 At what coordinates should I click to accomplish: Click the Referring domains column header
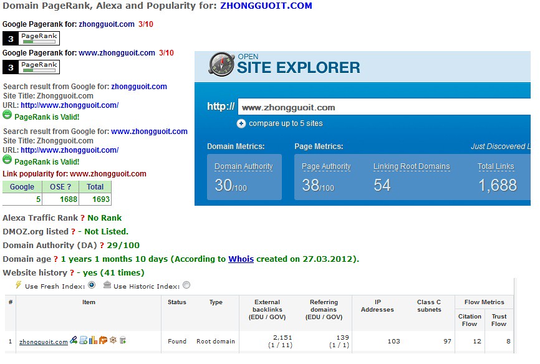click(x=324, y=309)
